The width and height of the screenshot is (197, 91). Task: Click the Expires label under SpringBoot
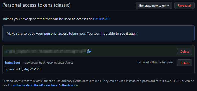coord(9,69)
